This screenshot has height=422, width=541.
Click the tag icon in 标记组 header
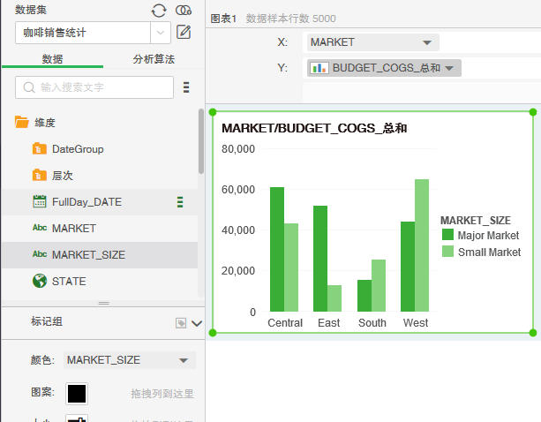180,323
